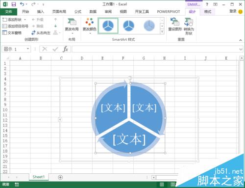Click the 升级 (Promote) button
Screen dimensions: 245x188
pyautogui.click(x=38, y=20)
